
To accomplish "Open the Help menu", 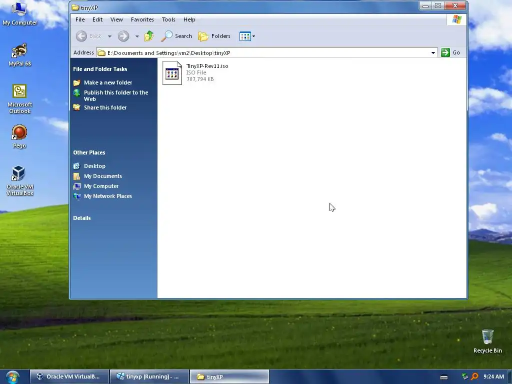I will 189,19.
